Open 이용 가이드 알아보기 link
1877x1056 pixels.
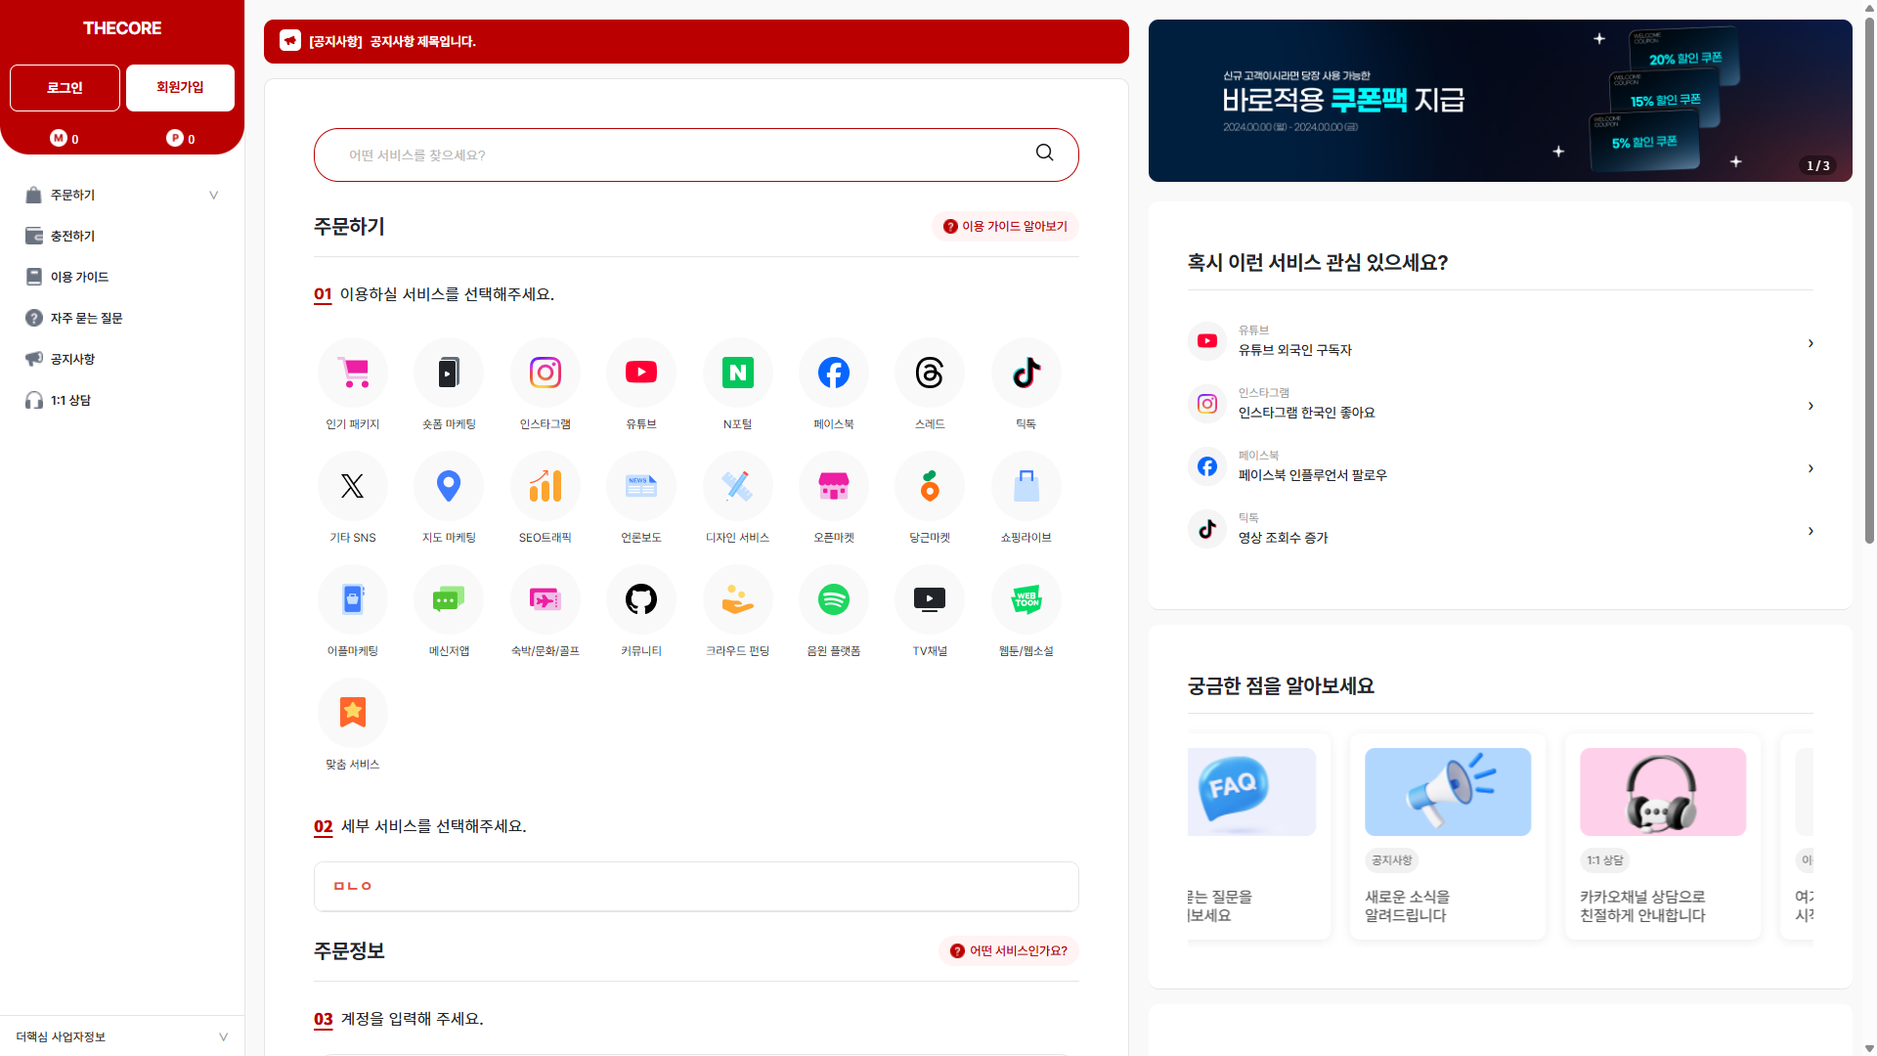1006,227
